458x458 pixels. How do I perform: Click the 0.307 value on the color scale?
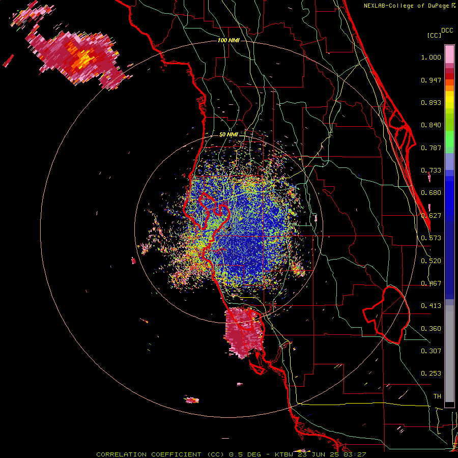coord(431,351)
